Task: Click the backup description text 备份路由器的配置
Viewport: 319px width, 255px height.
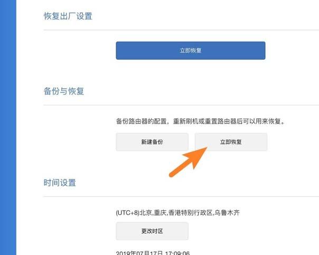Action: click(x=141, y=121)
